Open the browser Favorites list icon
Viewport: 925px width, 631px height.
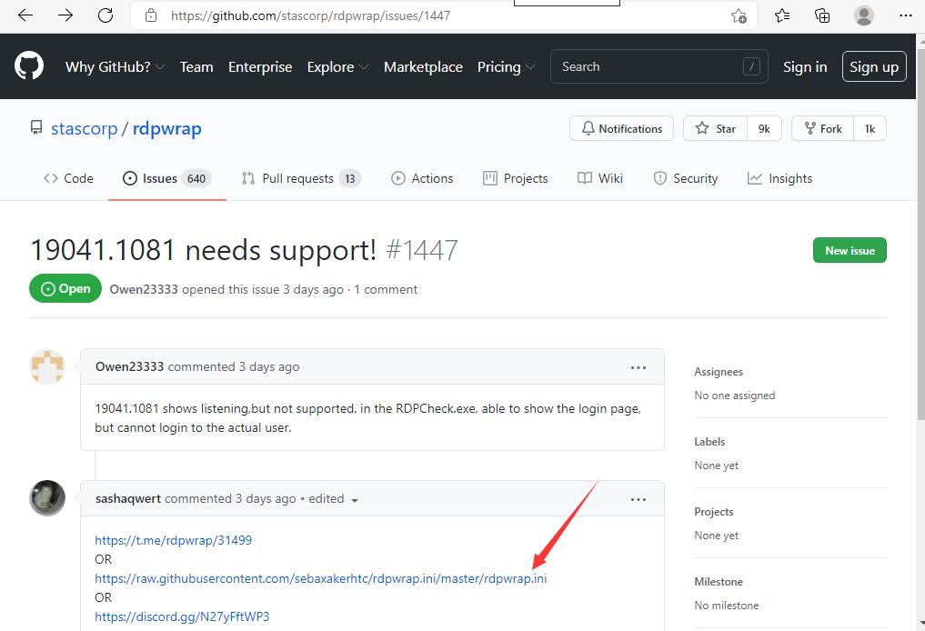click(782, 15)
